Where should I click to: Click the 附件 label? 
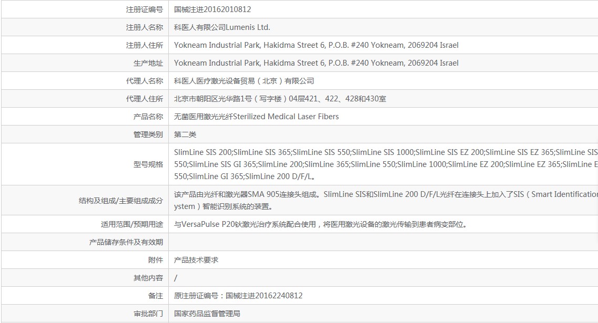(156, 260)
